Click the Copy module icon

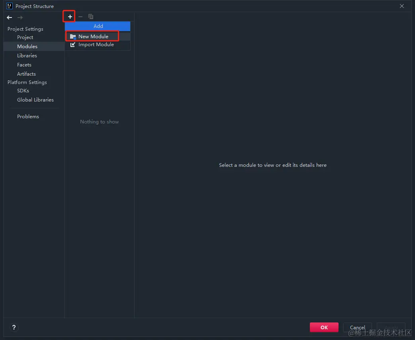point(91,17)
